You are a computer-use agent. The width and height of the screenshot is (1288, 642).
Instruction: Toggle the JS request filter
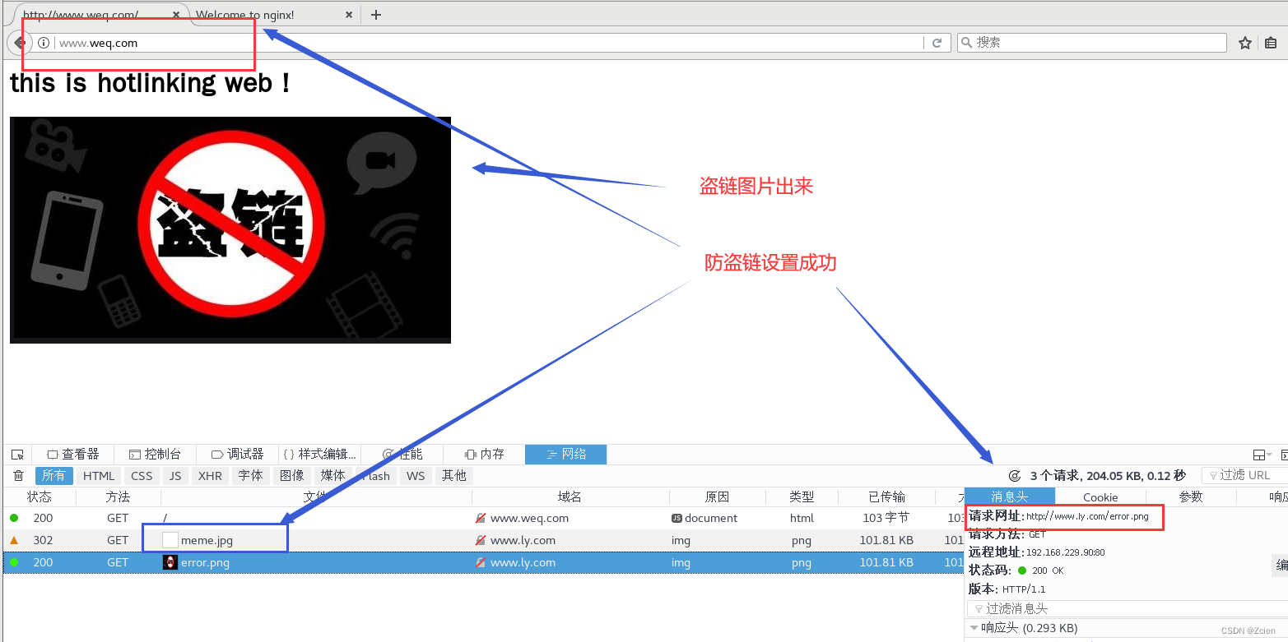(175, 476)
